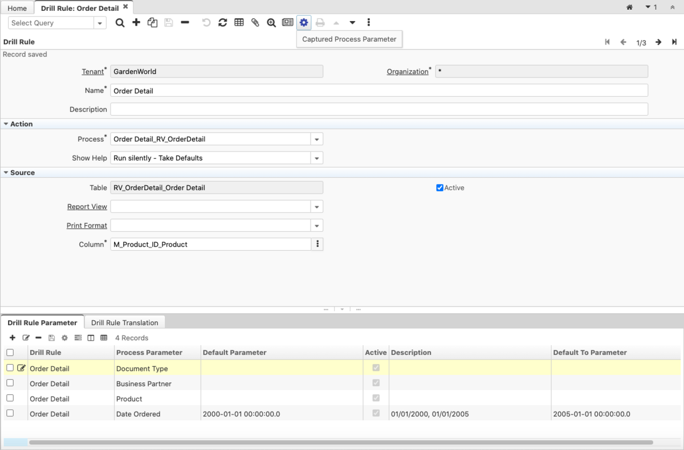Viewport: 684px width, 450px height.
Task: Delete record using the minus toolbar icon
Action: (x=185, y=23)
